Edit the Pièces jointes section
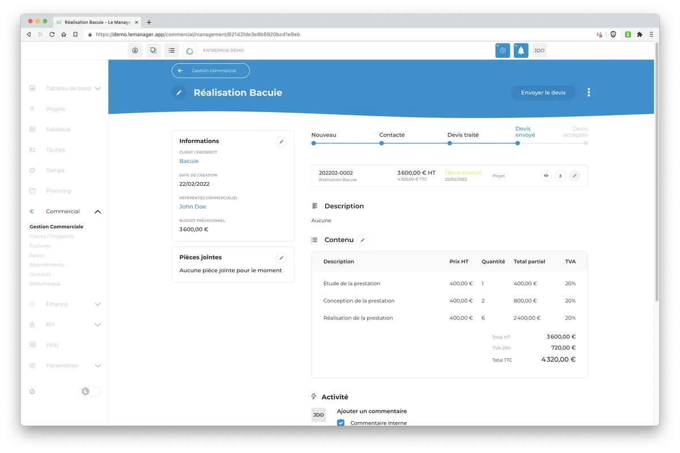The image size is (680, 453). (281, 258)
